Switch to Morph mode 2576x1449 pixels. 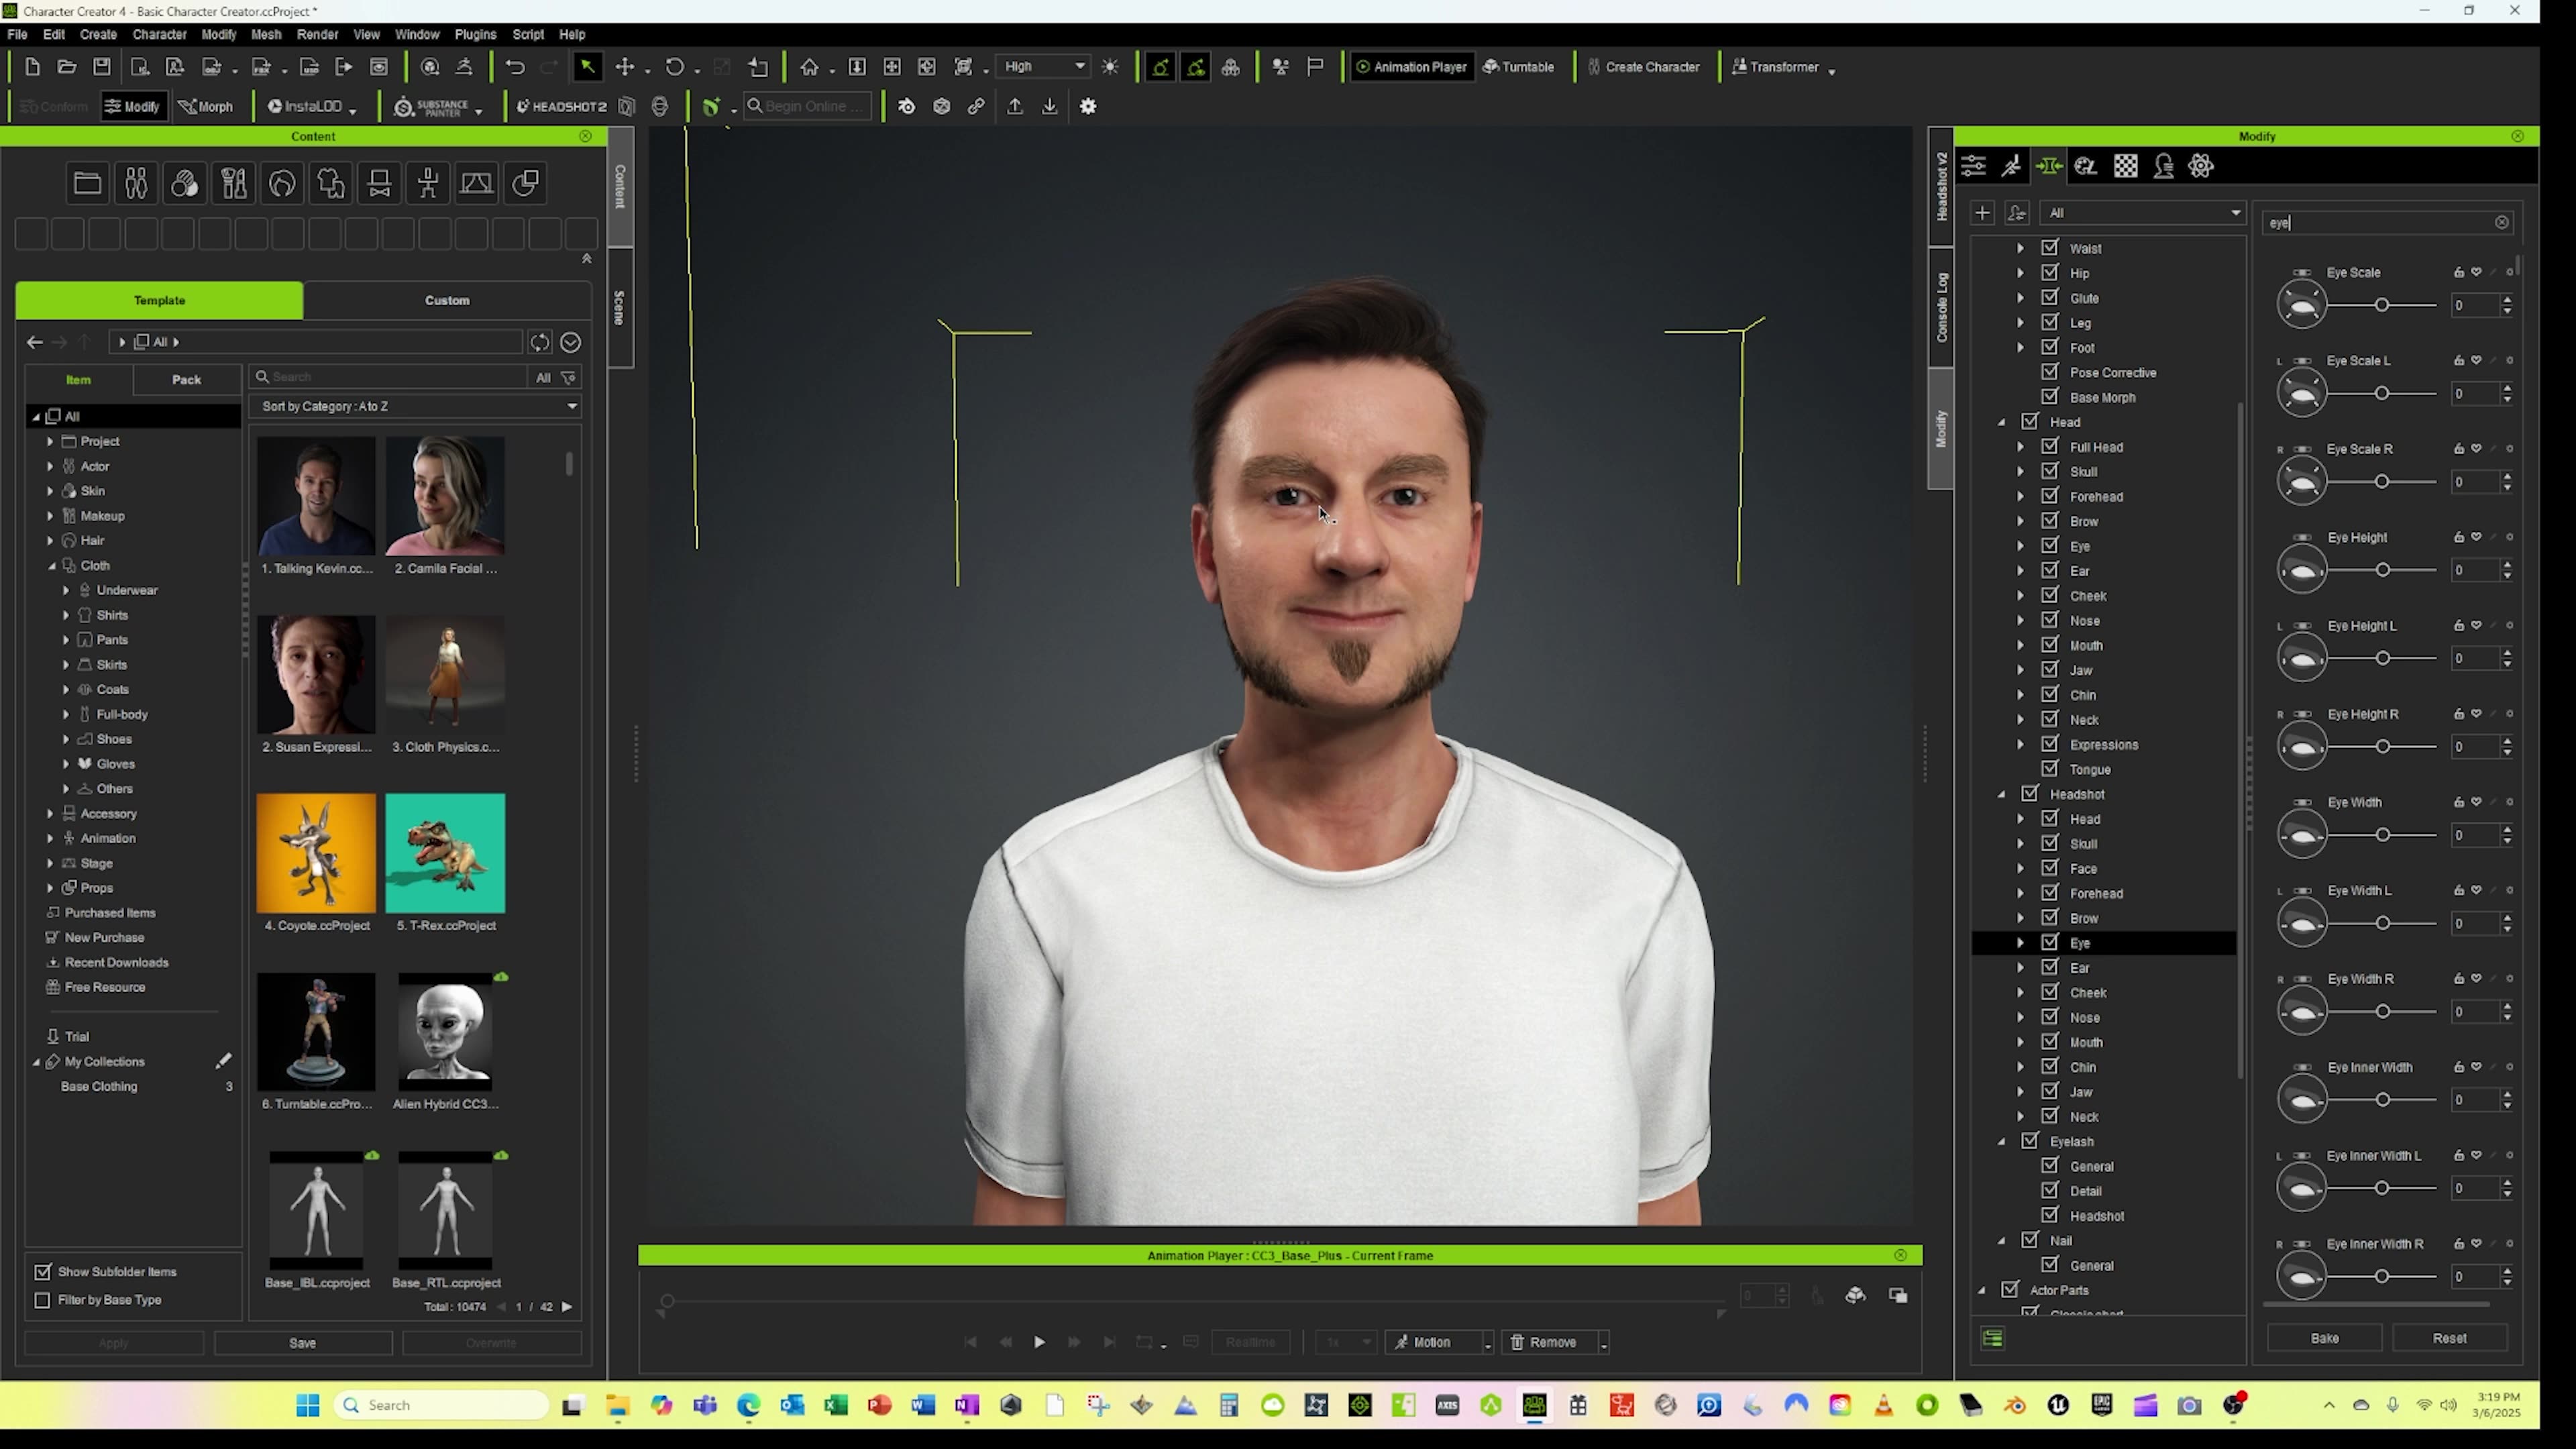click(x=206, y=106)
